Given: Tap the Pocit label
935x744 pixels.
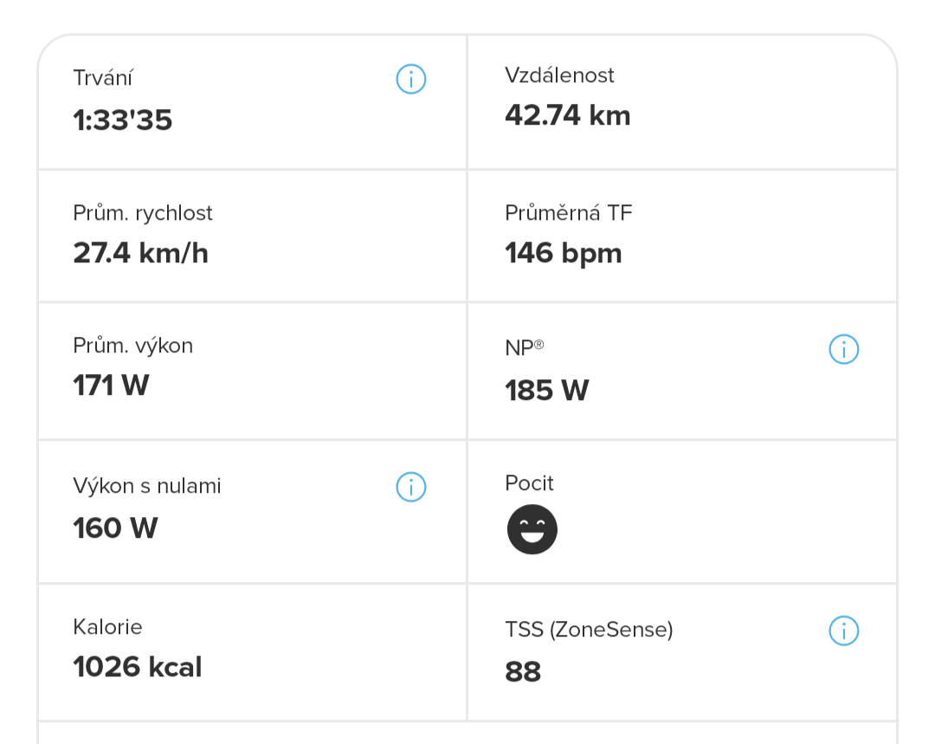Looking at the screenshot, I should [529, 483].
